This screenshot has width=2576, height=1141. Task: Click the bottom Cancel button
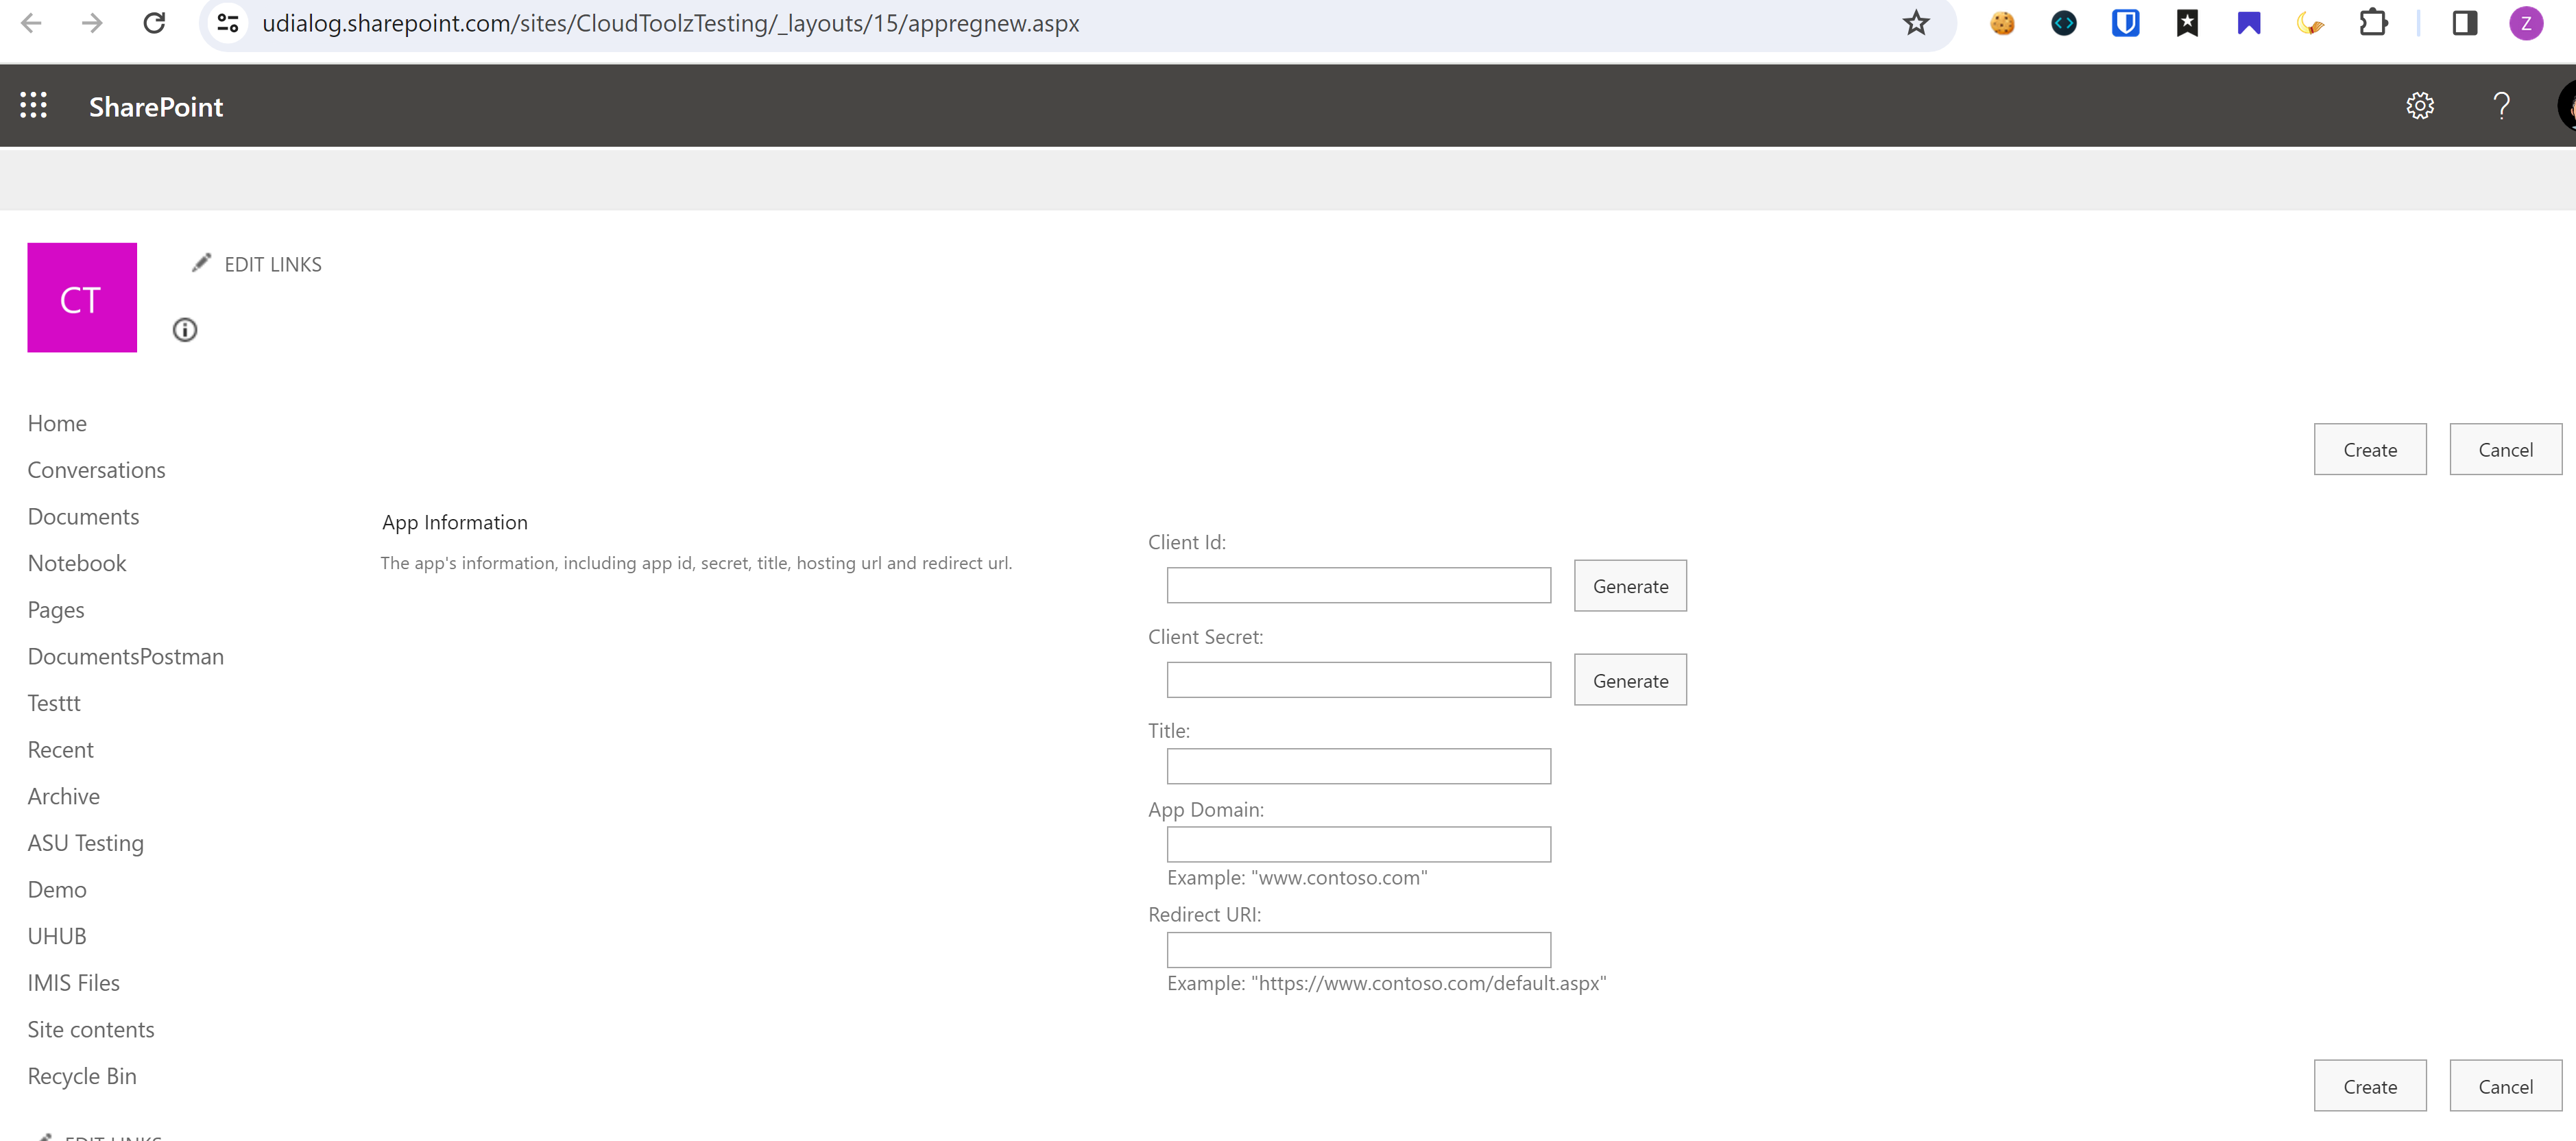tap(2504, 1086)
